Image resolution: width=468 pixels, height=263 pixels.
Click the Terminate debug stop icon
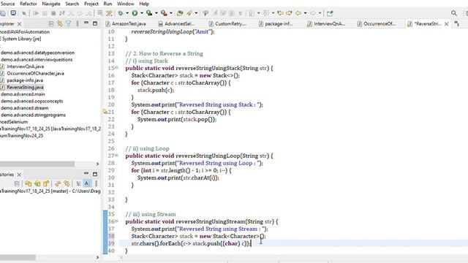point(53,13)
